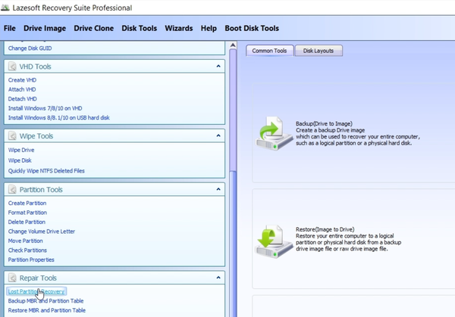
Task: Collapse the VHD Tools panel
Action: 218,67
